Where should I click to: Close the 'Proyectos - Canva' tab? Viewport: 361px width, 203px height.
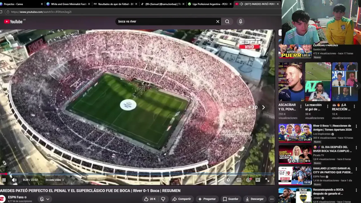42,4
